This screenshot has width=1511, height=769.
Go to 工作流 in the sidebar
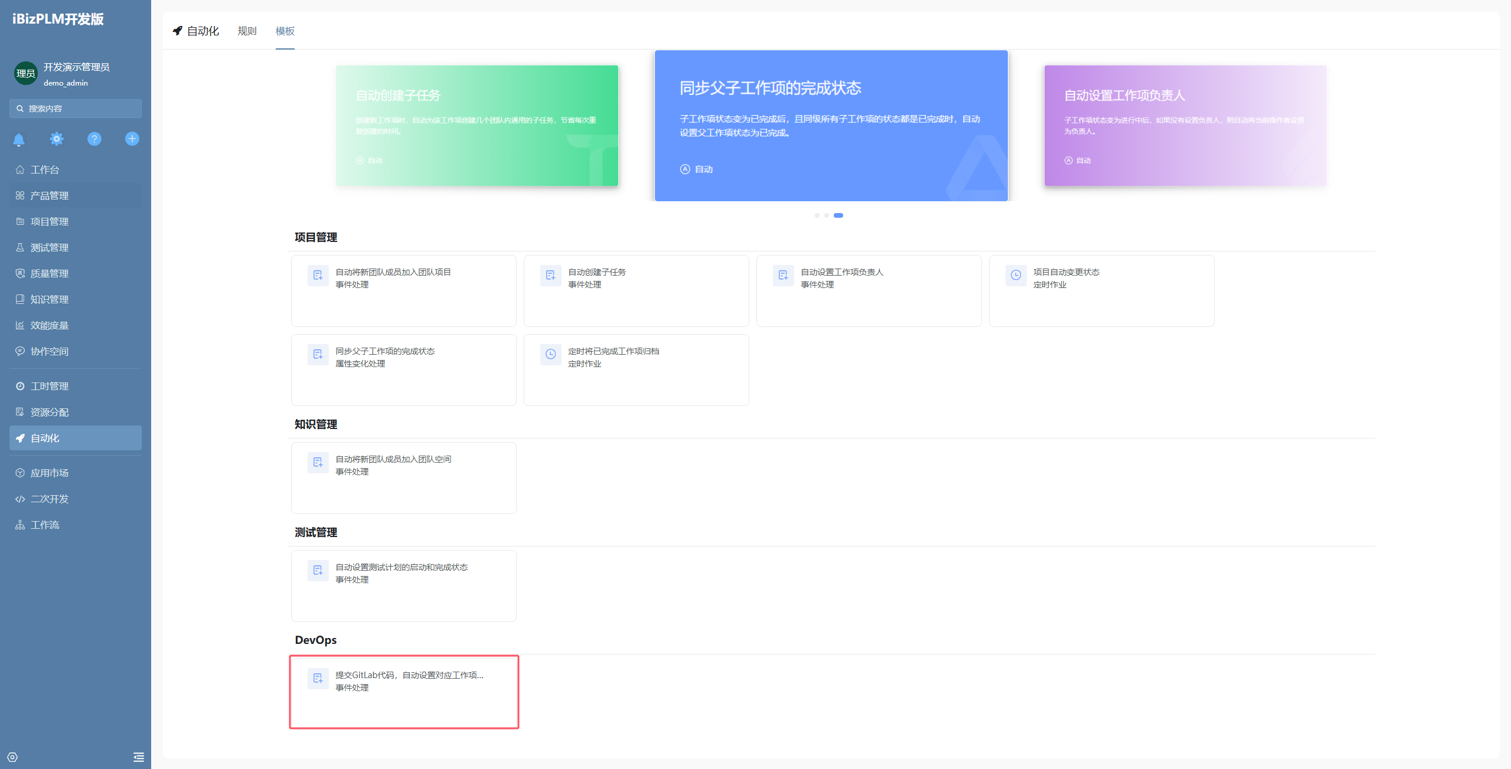(45, 525)
